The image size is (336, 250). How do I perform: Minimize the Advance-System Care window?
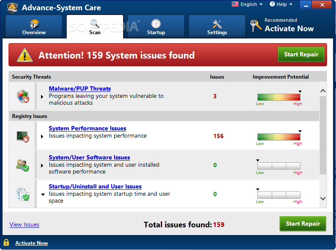[306, 5]
